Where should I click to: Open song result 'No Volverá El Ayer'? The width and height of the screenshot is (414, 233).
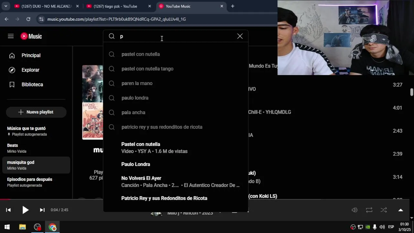click(176, 182)
